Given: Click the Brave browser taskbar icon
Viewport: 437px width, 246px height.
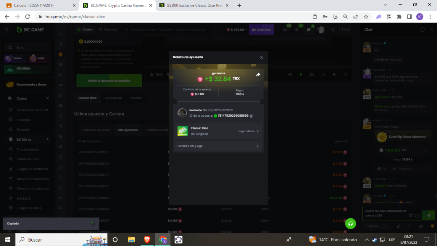Looking at the screenshot, I should click(x=147, y=239).
